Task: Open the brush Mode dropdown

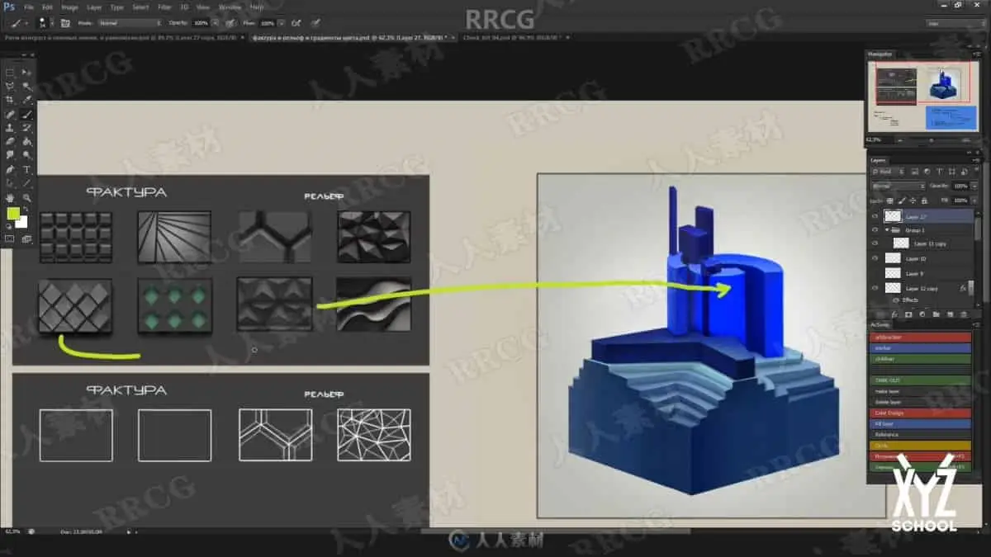Action: (x=130, y=23)
